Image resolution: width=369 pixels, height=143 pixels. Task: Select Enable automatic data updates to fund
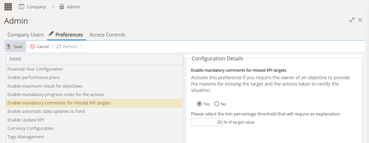click(x=94, y=112)
